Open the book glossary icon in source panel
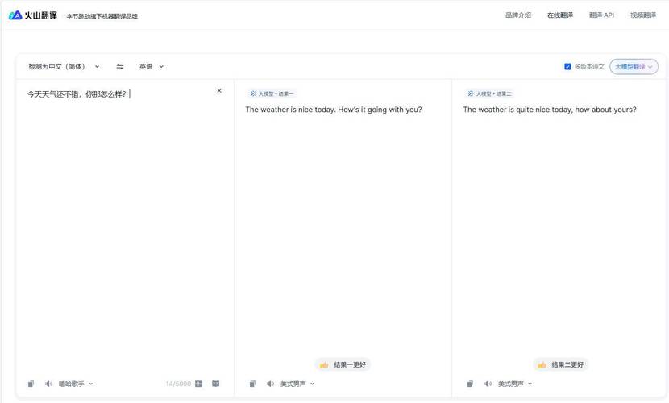Screen dimensions: 669x403 [x=216, y=384]
